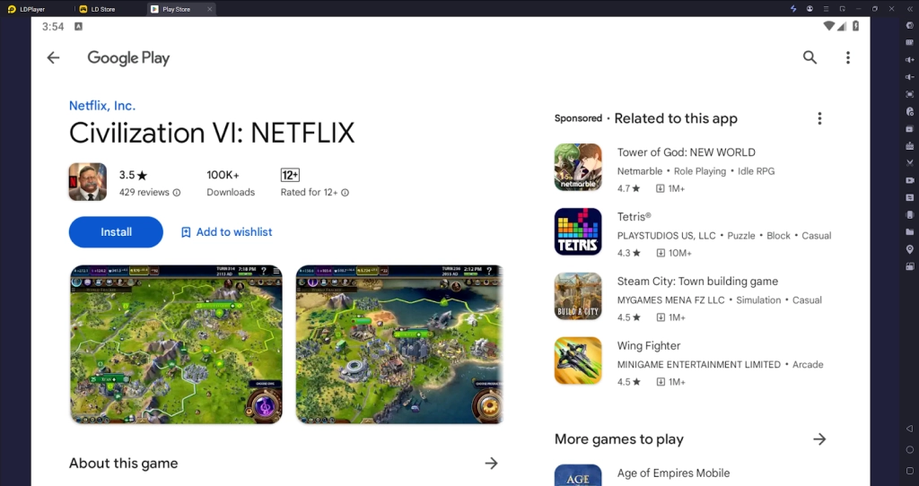
Task: Open the LDPlayer account icon
Action: click(x=810, y=9)
